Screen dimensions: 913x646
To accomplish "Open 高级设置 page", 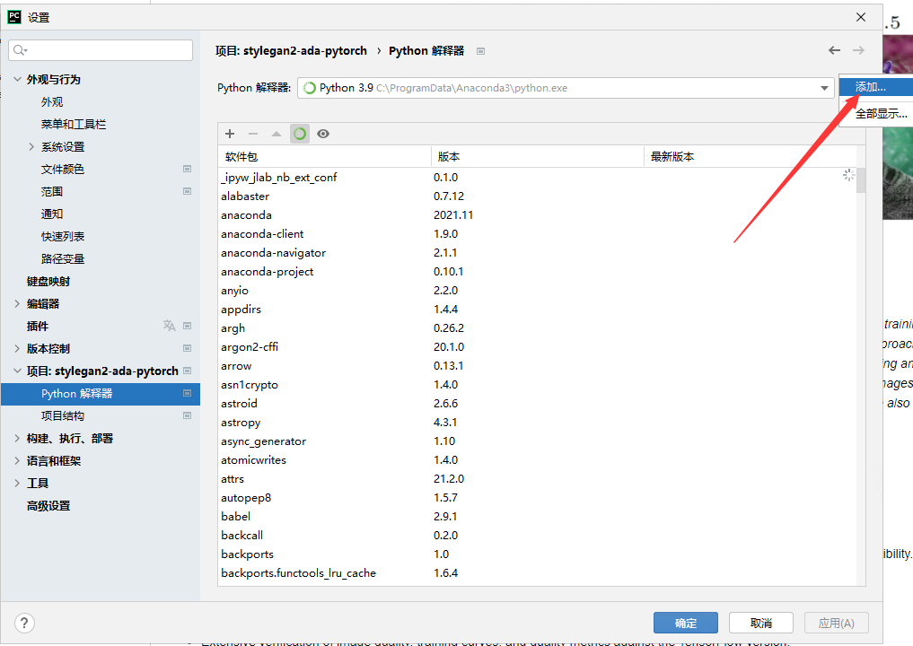I will (x=48, y=506).
